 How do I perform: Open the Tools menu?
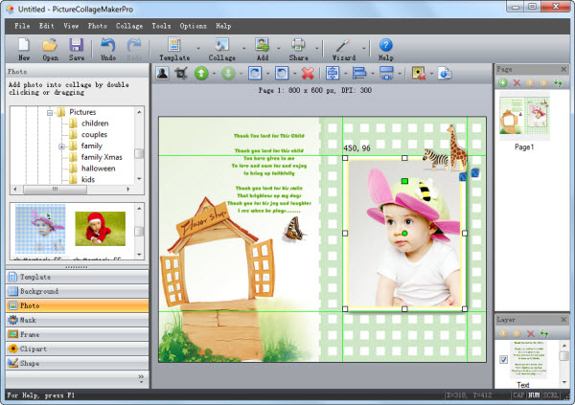[x=161, y=25]
